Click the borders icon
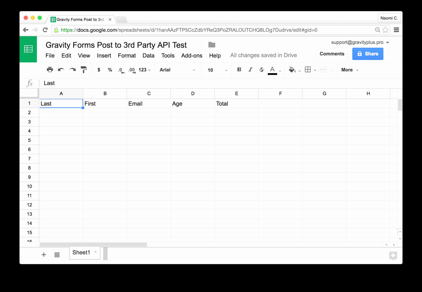Screen dimensions: 422x292 308,70
